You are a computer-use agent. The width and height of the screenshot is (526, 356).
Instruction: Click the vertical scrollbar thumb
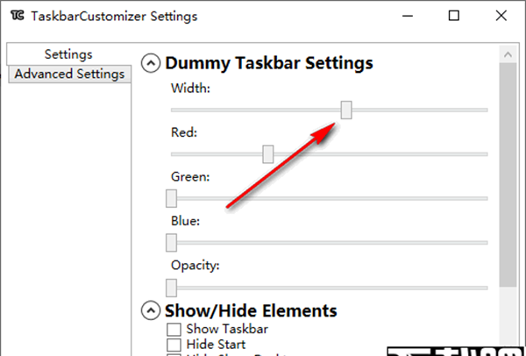(x=508, y=174)
